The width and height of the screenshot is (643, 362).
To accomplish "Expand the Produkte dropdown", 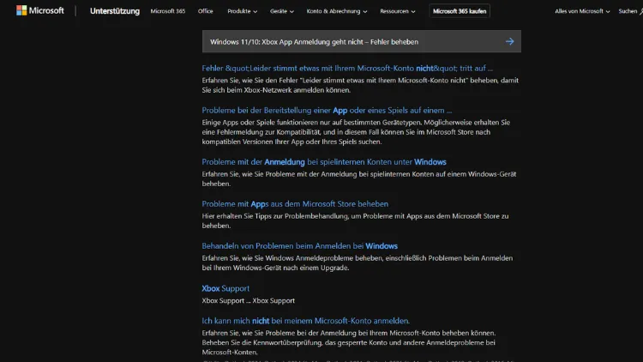I will coord(243,11).
